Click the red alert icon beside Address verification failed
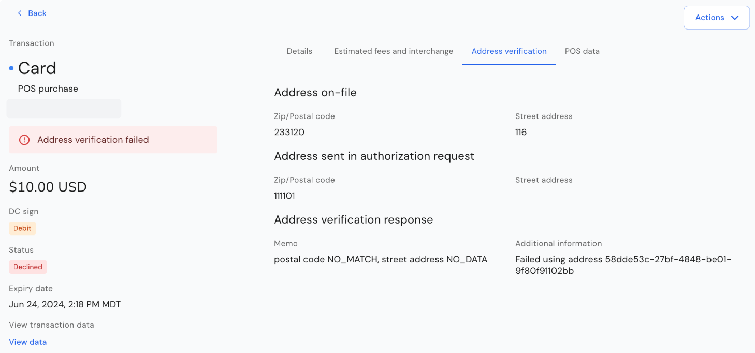Image resolution: width=755 pixels, height=353 pixels. [24, 140]
